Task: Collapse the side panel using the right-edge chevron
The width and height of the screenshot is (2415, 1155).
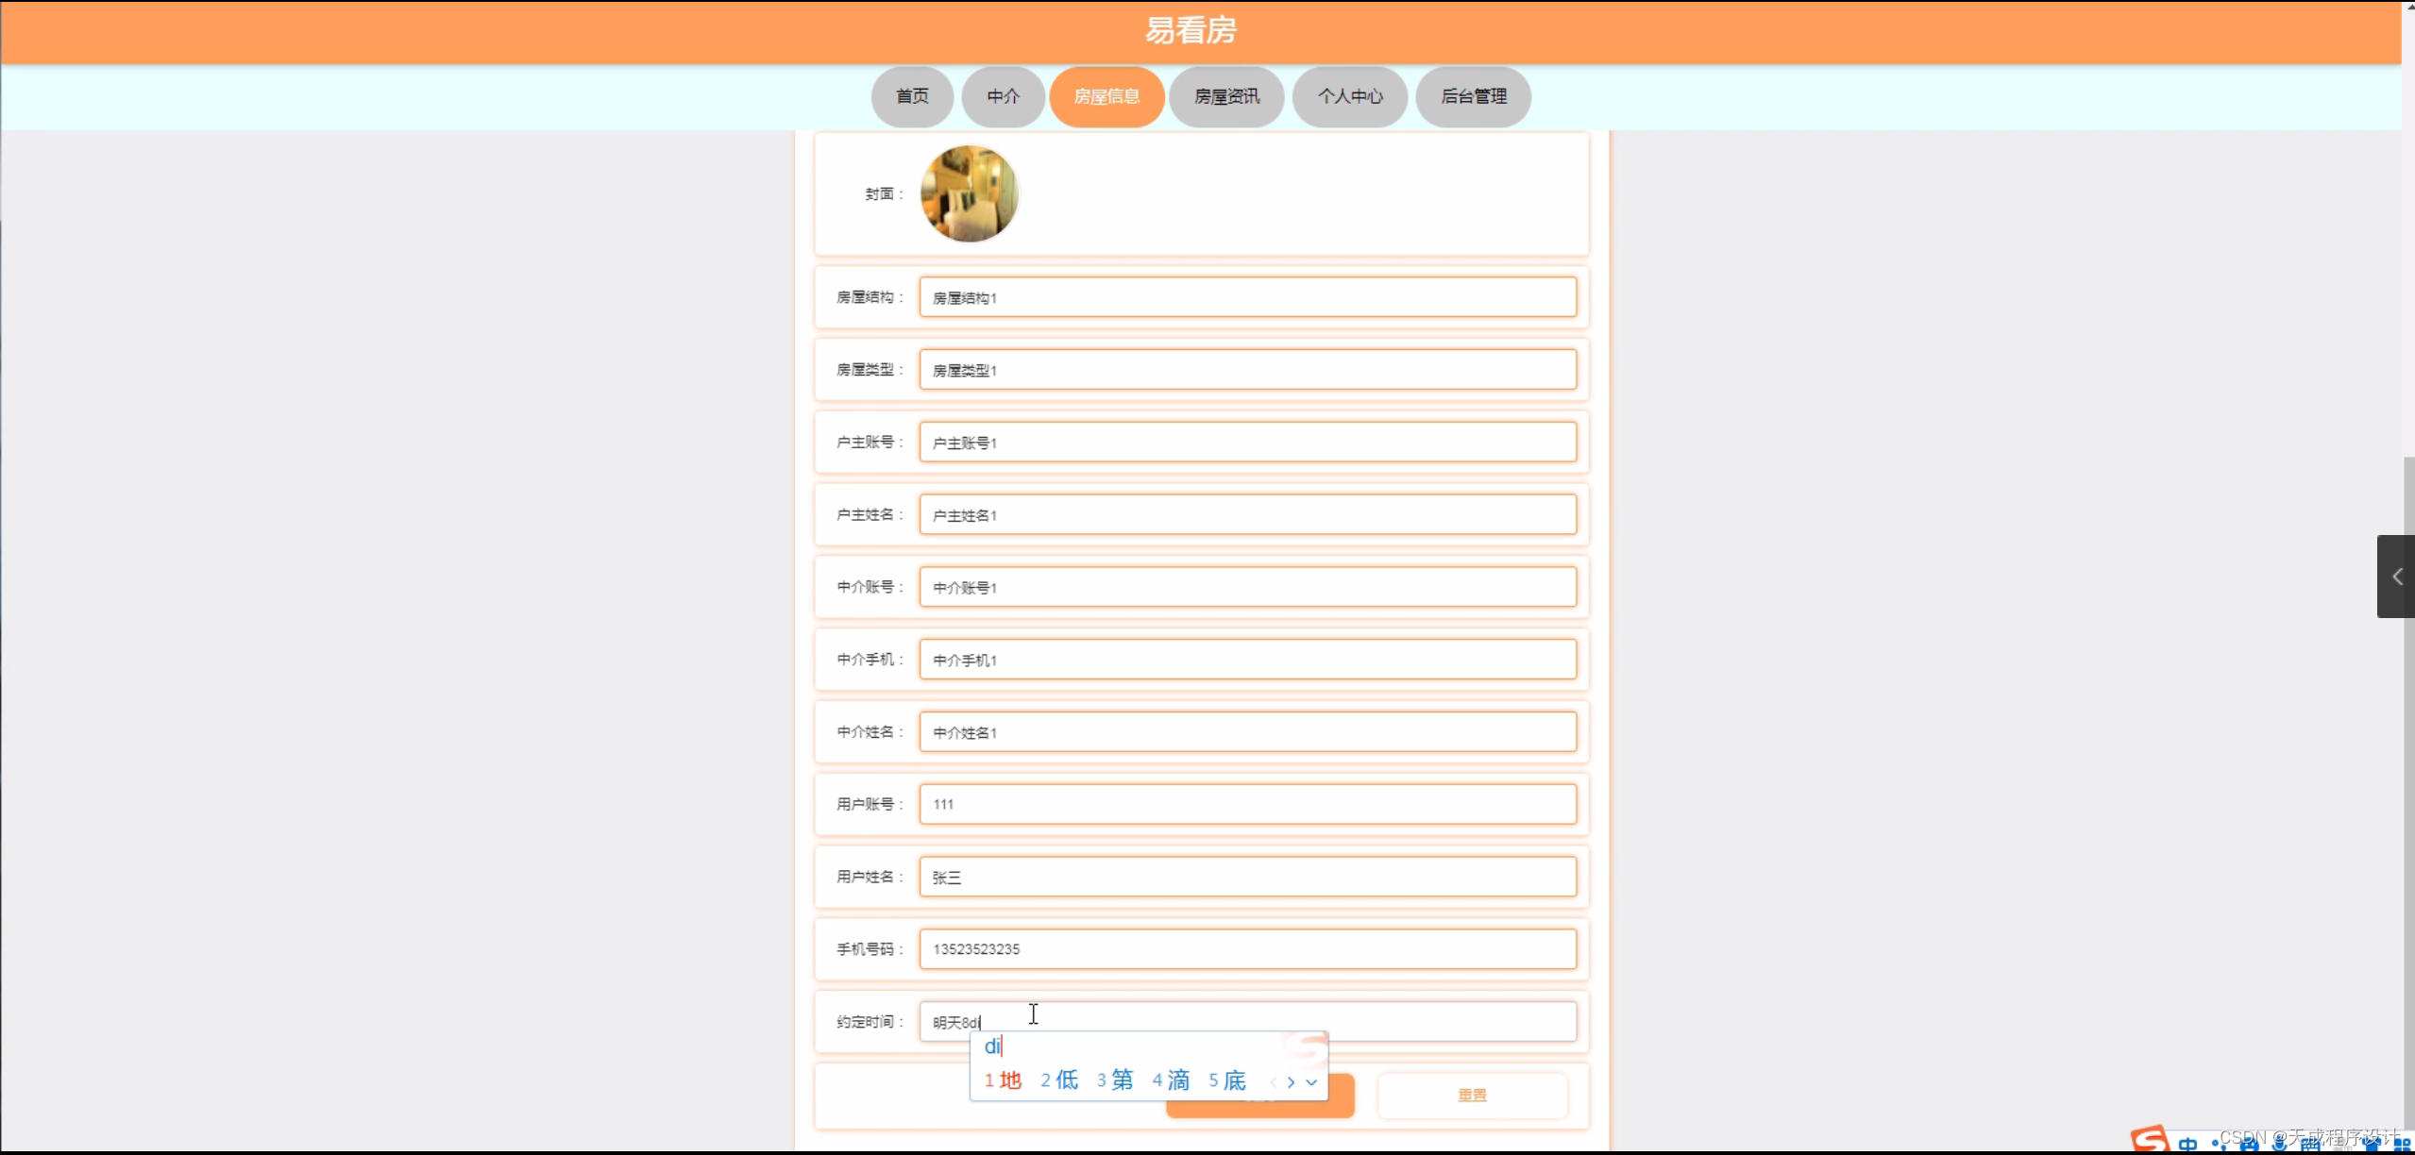Action: [2397, 576]
